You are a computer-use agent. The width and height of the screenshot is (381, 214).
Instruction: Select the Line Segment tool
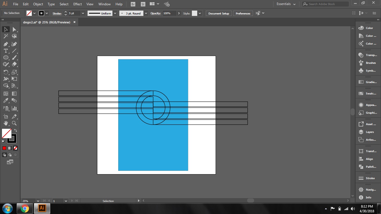coord(14,51)
